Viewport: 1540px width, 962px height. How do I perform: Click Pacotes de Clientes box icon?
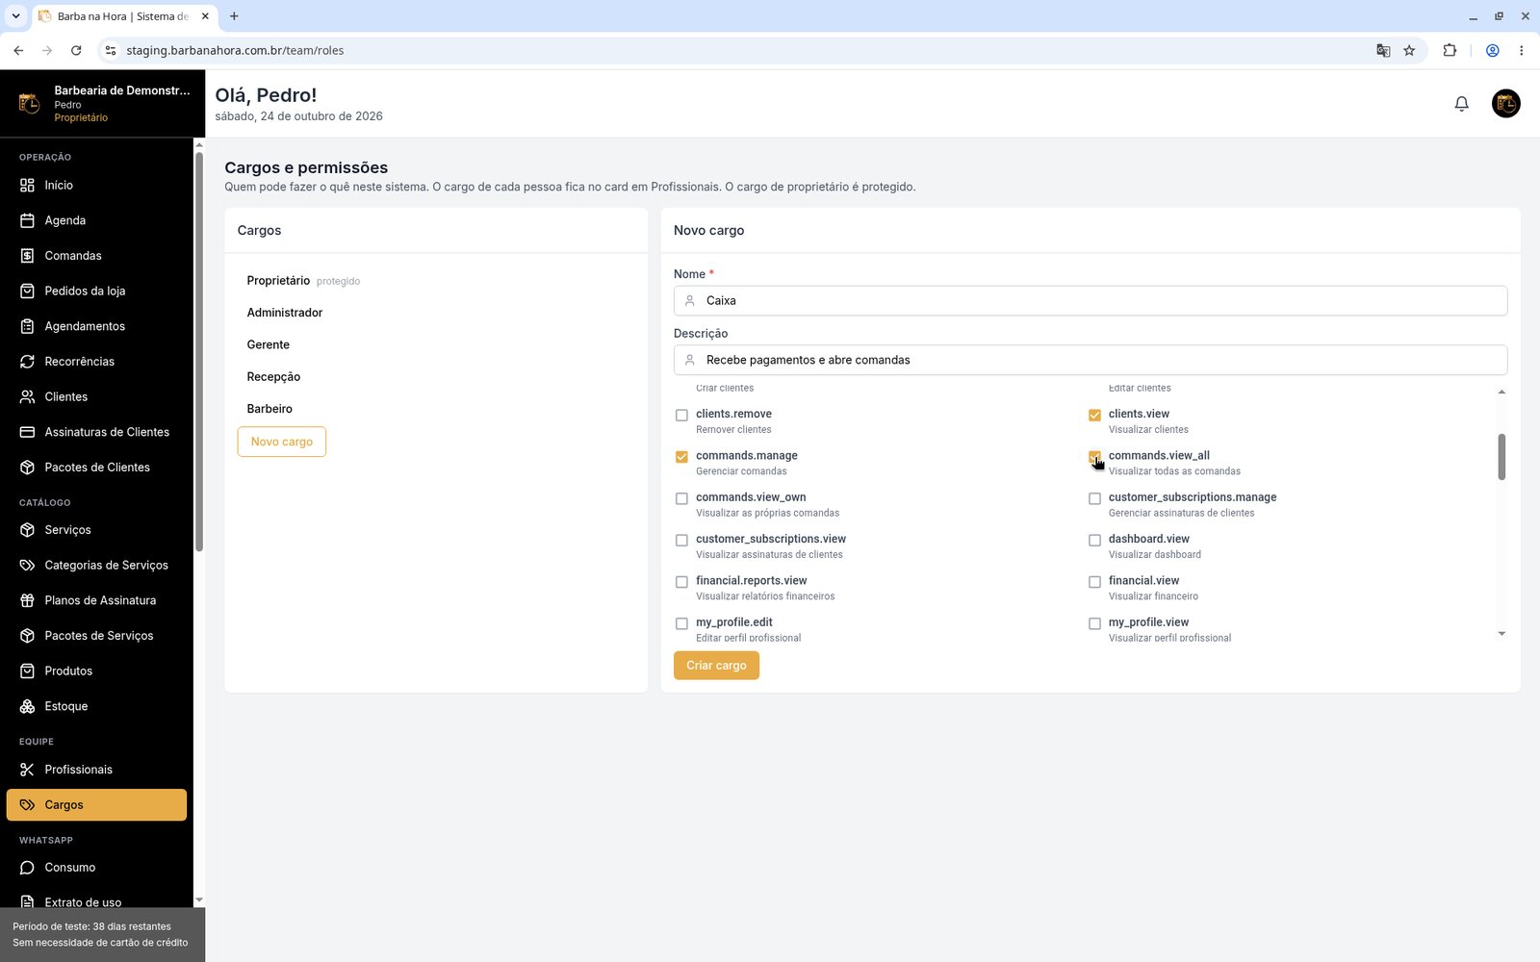pos(27,468)
